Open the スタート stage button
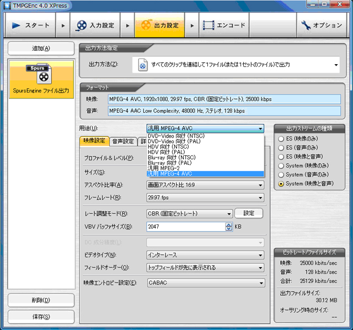This screenshot has height=330, width=353. pyautogui.click(x=30, y=25)
